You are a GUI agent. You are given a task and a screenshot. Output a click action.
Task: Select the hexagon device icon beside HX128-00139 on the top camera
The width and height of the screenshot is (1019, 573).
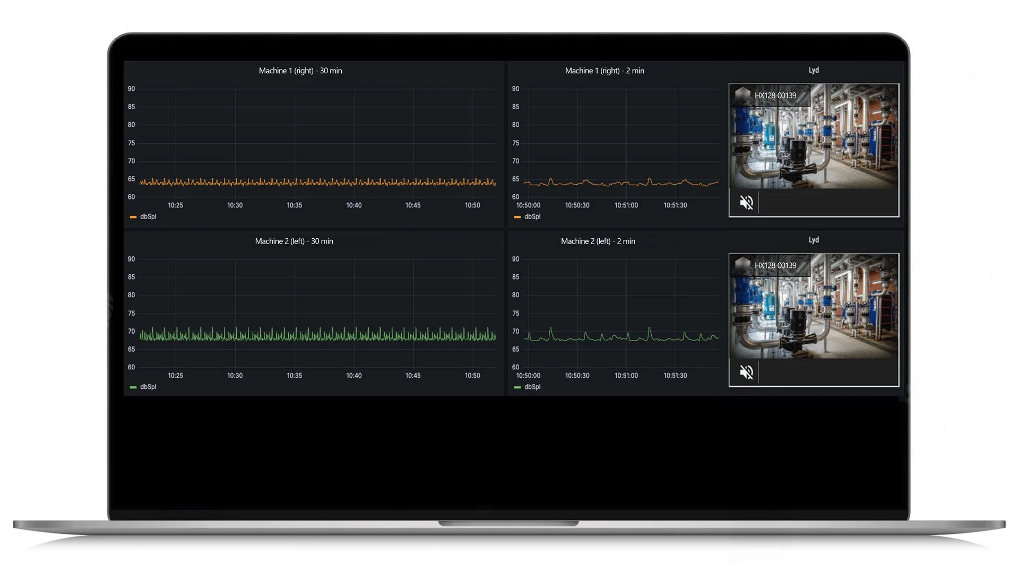pyautogui.click(x=741, y=95)
